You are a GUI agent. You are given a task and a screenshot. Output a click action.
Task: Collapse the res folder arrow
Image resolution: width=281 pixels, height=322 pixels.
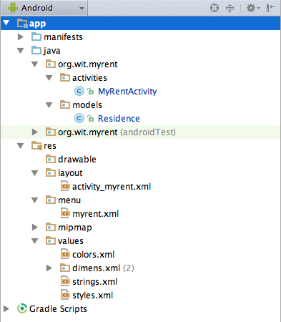(21, 145)
